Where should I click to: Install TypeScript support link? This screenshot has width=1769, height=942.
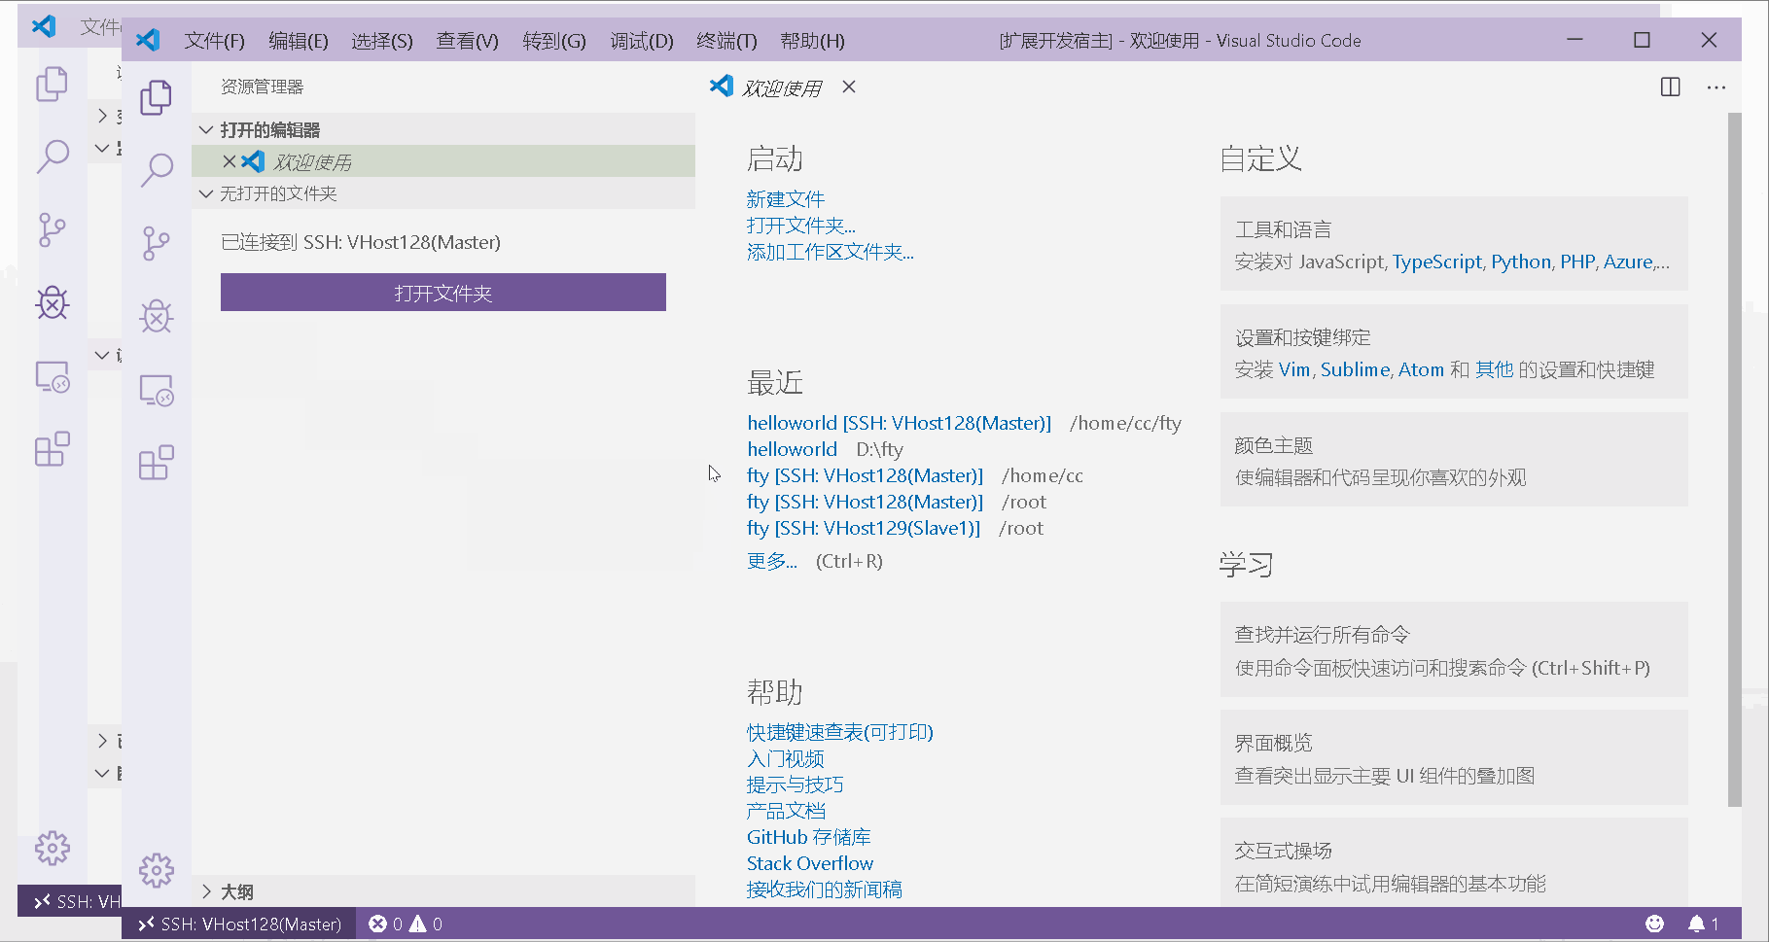coord(1437,262)
